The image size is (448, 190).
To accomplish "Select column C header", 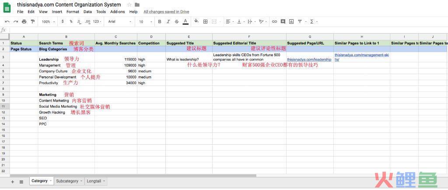I will click(x=115, y=37).
